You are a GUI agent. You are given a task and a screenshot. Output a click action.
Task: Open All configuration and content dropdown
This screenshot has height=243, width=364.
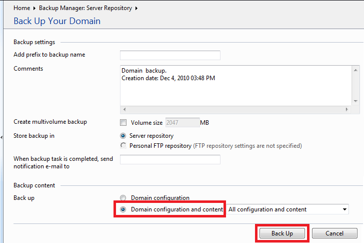[287, 209]
